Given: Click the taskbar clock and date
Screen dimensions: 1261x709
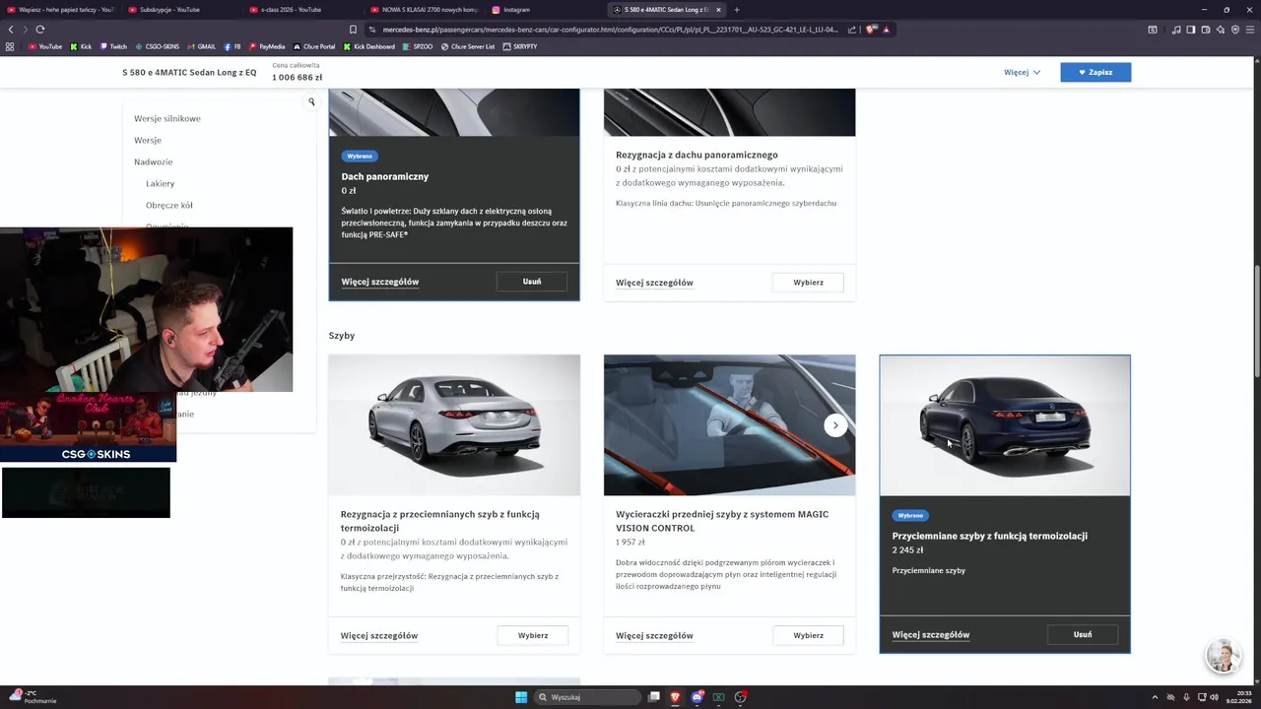Looking at the screenshot, I should pyautogui.click(x=1238, y=697).
